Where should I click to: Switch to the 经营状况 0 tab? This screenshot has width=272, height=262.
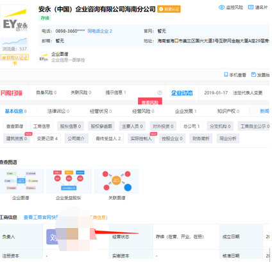(x=101, y=111)
